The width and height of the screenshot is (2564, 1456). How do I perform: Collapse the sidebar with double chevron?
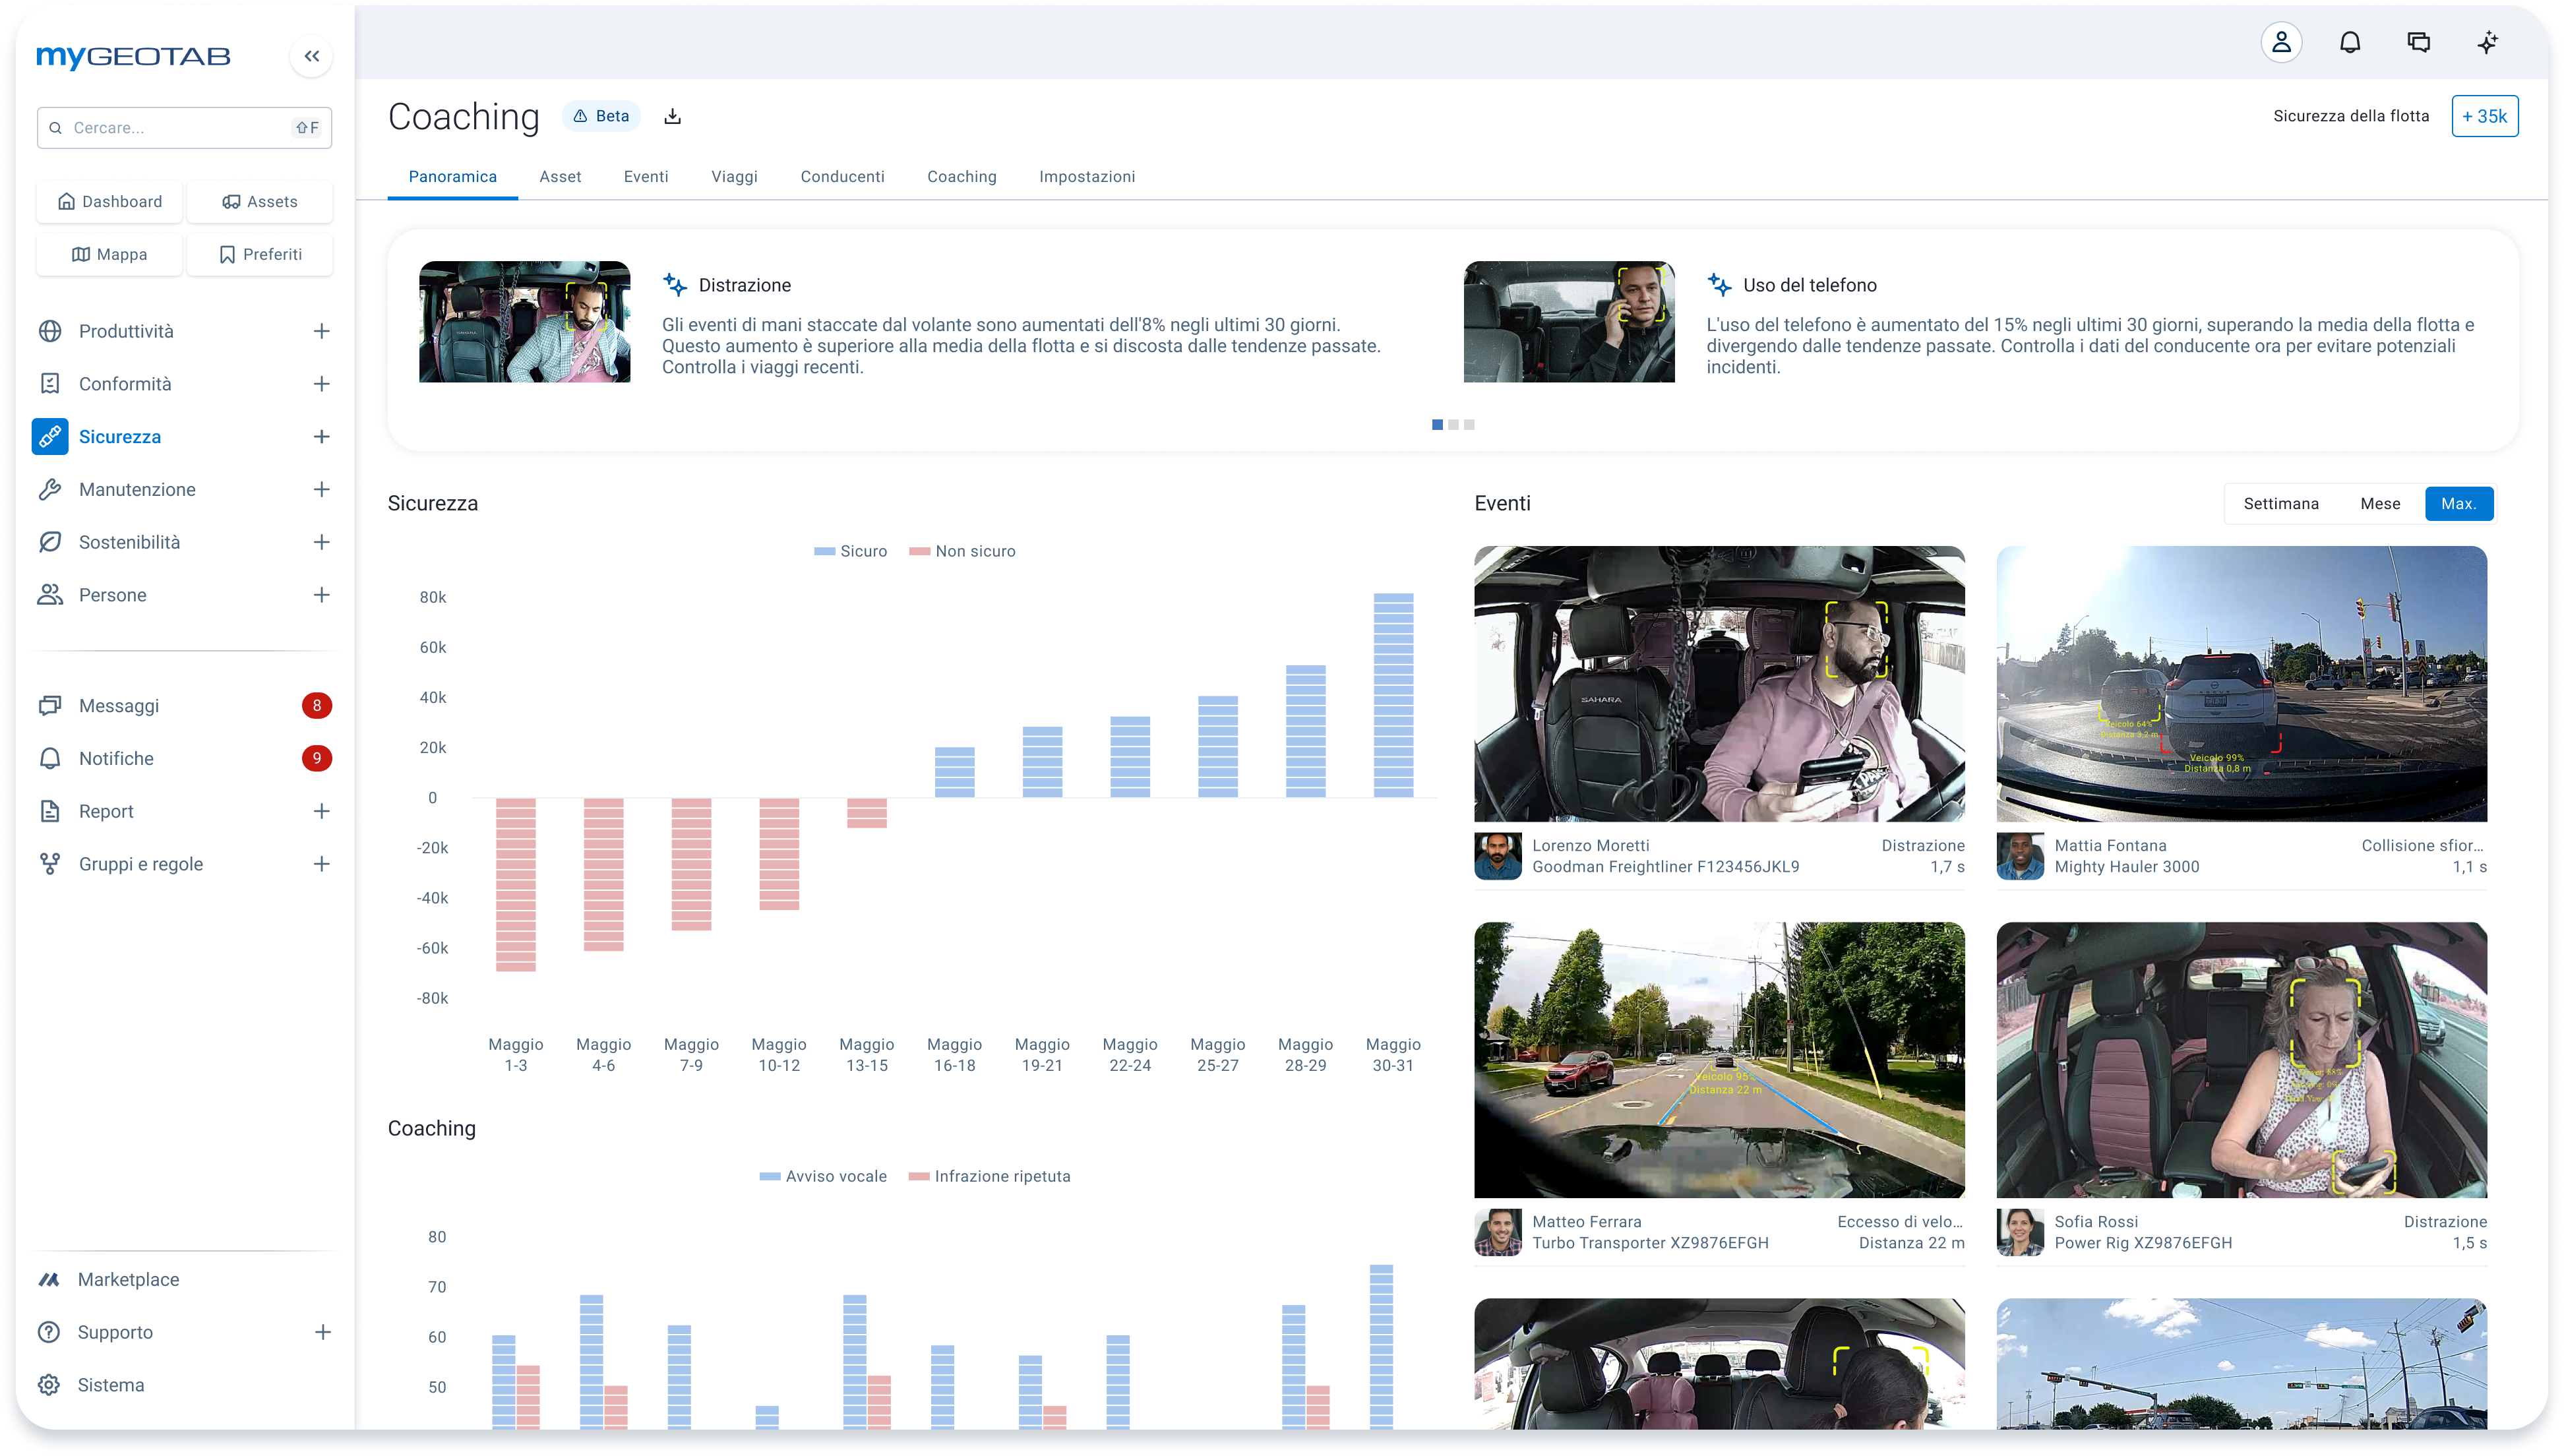click(x=311, y=56)
